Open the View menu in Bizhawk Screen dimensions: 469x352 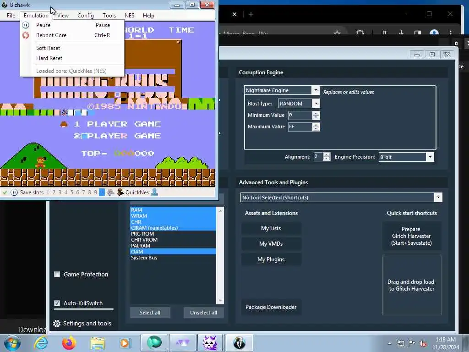[x=63, y=16]
